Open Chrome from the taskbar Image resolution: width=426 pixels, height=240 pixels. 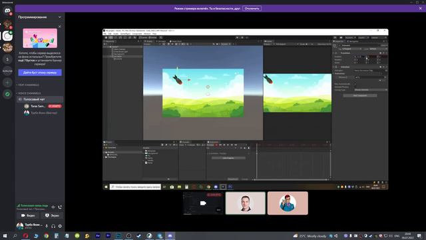click(x=46, y=235)
